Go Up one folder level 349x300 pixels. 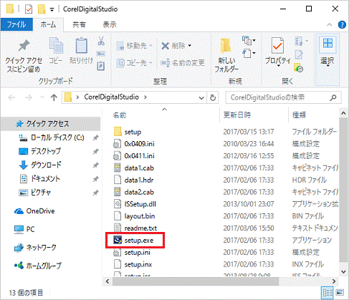pyautogui.click(x=54, y=97)
